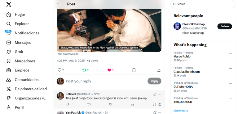Click the Search input field
238x114 pixels.
coord(203,4)
